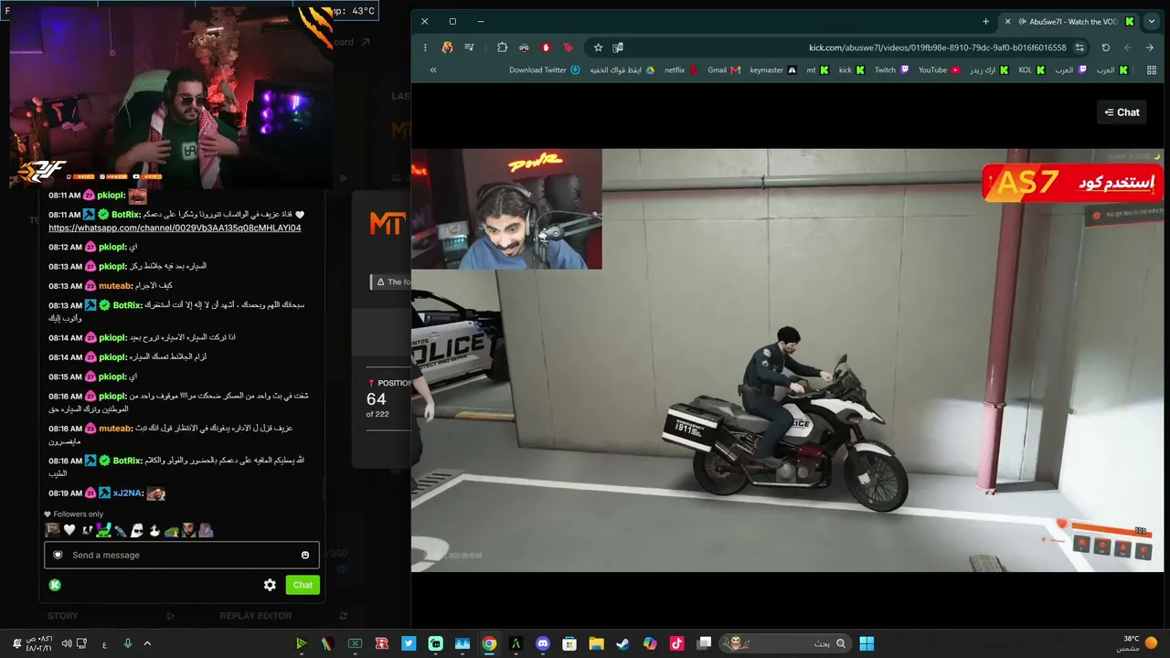Viewport: 1170px width, 658px height.
Task: Click the translate page icon in address bar
Action: pos(618,48)
